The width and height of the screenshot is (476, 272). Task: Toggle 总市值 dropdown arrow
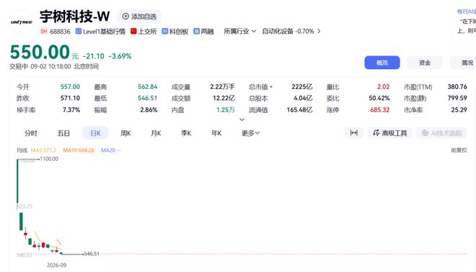271,87
